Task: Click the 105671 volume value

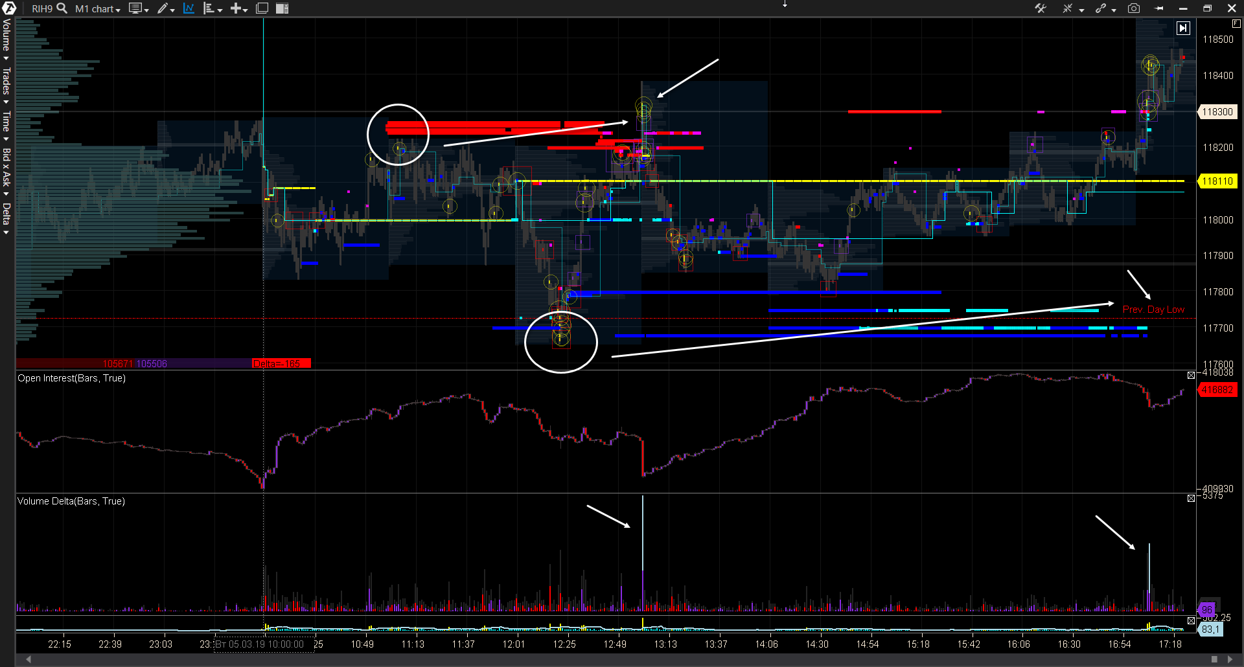Action: 118,364
